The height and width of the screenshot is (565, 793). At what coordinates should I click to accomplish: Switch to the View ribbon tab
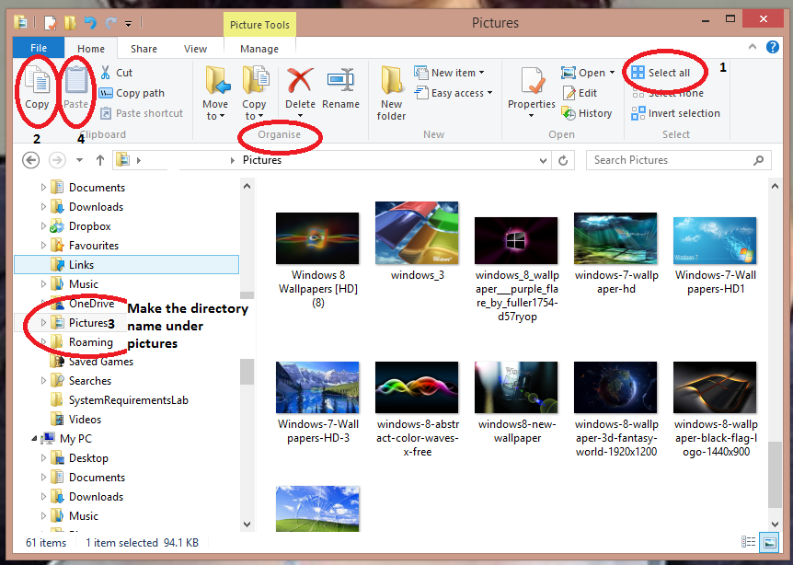coord(196,47)
